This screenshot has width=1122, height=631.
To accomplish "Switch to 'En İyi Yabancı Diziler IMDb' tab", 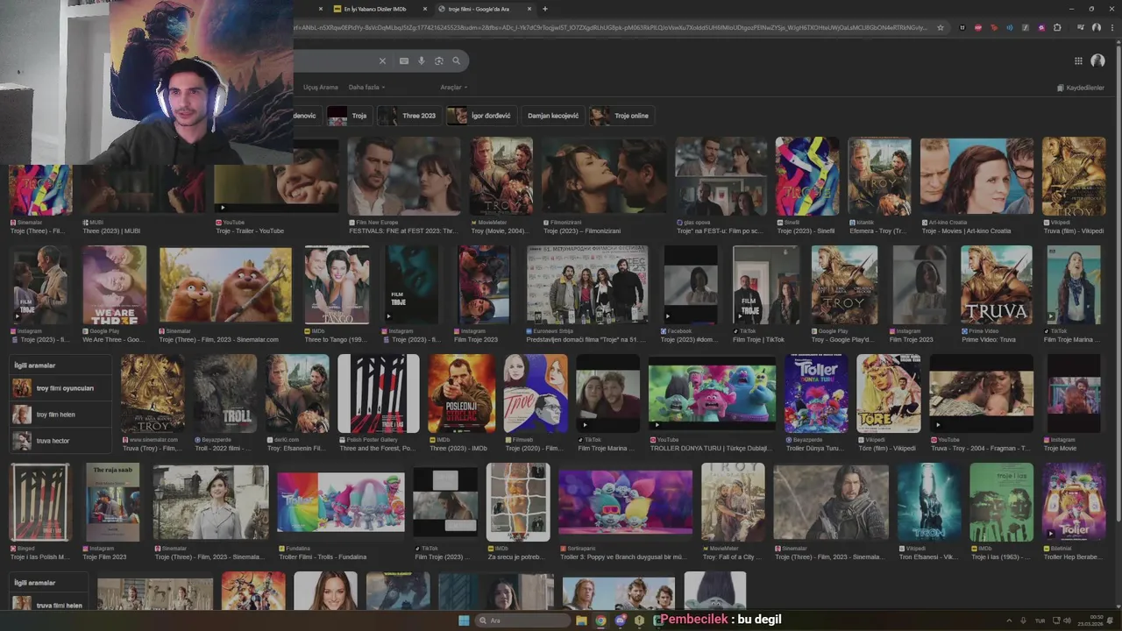I will coord(374,9).
